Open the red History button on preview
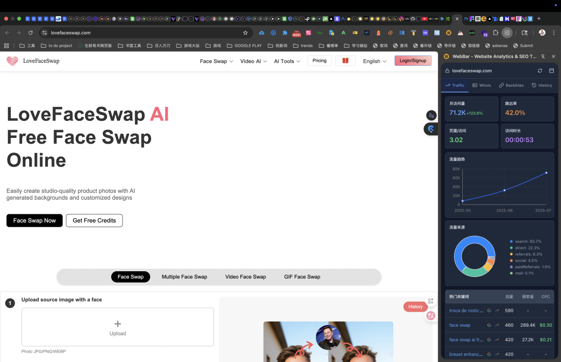Screen dimensions: 561x362 (x=416, y=307)
